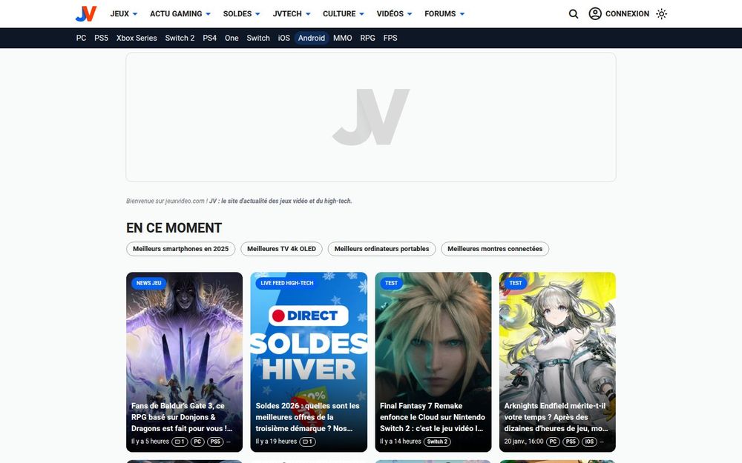
Task: Click iOS tag on Arknights card
Action: tap(589, 442)
